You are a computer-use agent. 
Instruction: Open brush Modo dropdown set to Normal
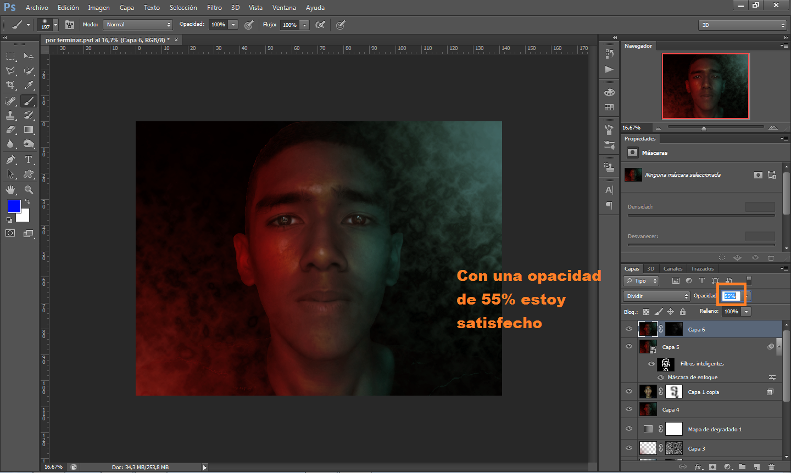pos(138,25)
